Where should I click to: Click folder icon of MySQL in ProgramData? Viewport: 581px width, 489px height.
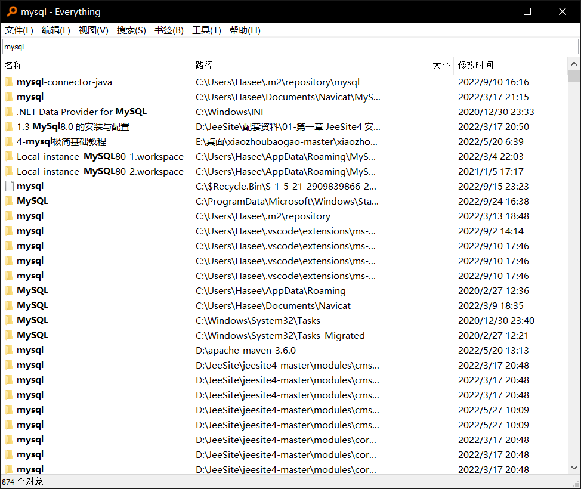click(x=10, y=201)
